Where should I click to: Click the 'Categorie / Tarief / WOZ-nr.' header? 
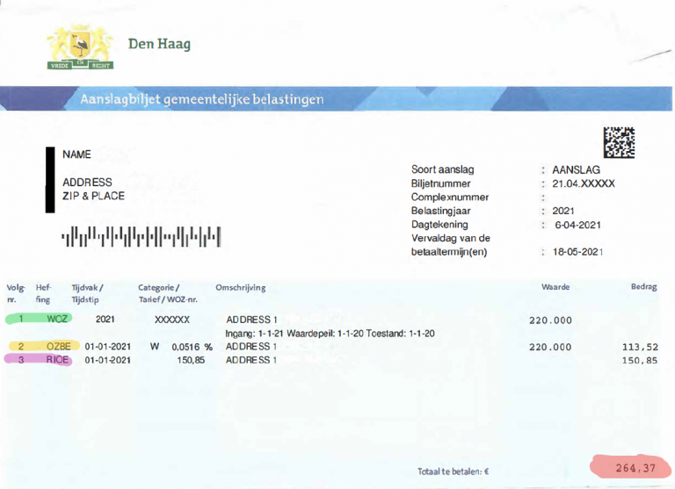pos(168,293)
